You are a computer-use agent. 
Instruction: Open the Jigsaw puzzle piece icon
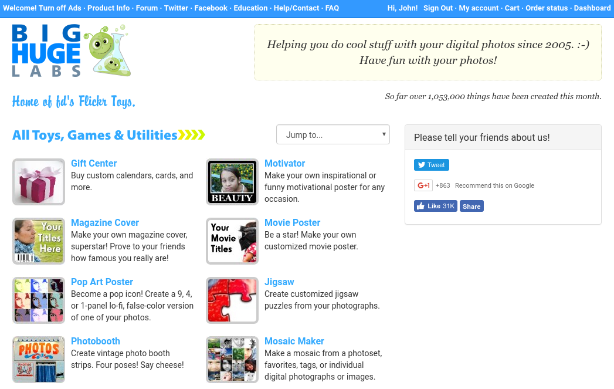click(232, 300)
